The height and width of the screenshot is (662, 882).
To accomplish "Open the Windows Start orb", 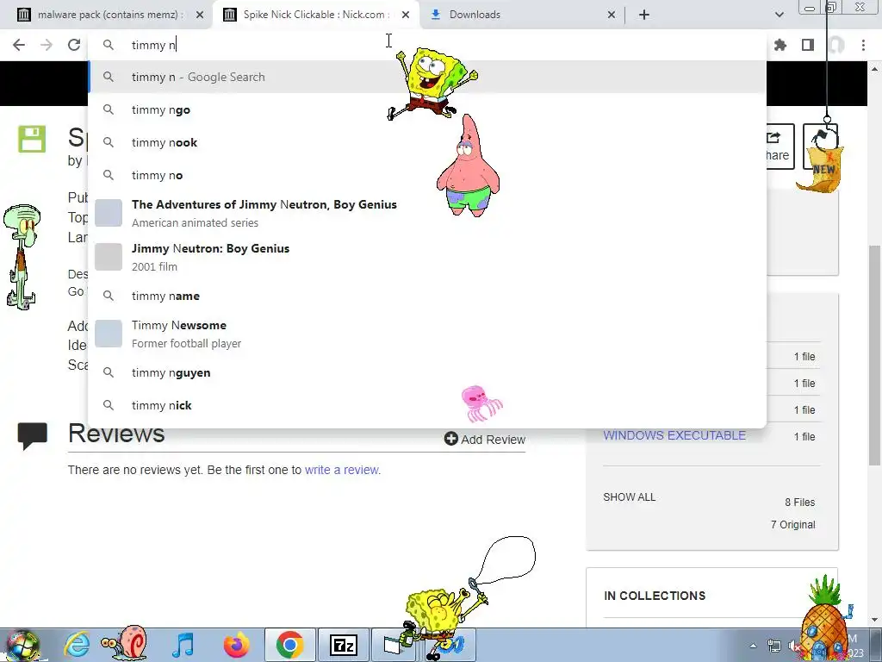I will (x=22, y=645).
